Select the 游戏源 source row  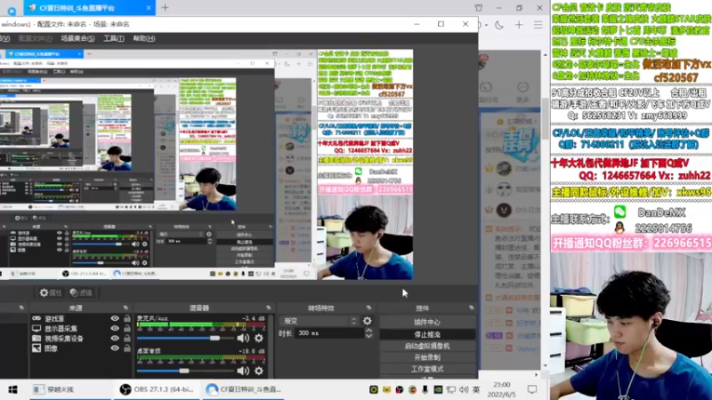pos(81,319)
